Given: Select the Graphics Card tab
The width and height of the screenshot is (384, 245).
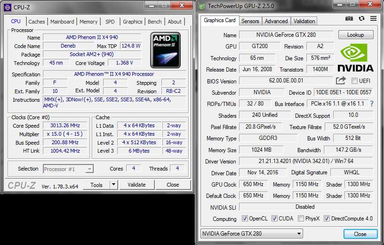Looking at the screenshot, I should pos(220,20).
